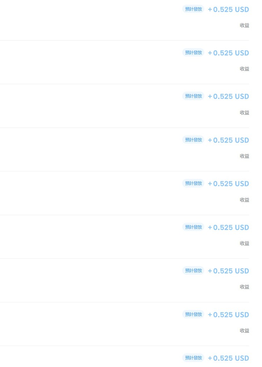Select the 收益 label in the second row
The image size is (262, 367).
(x=244, y=69)
